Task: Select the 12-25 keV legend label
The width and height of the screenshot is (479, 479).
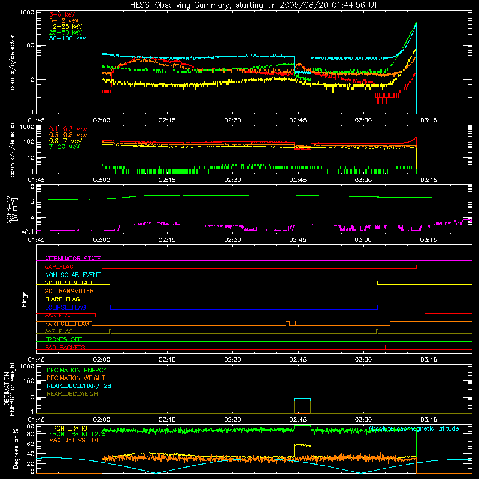Action: 65,26
